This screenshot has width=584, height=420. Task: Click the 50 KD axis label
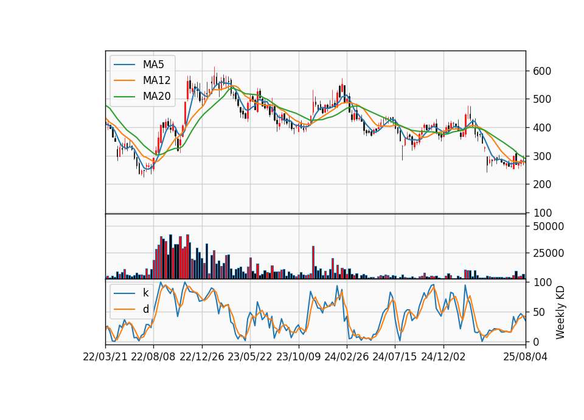pyautogui.click(x=539, y=312)
